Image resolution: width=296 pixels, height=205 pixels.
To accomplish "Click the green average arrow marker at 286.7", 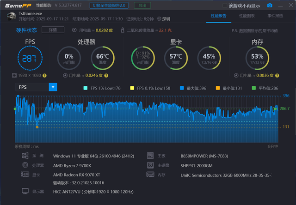I will tap(276, 109).
